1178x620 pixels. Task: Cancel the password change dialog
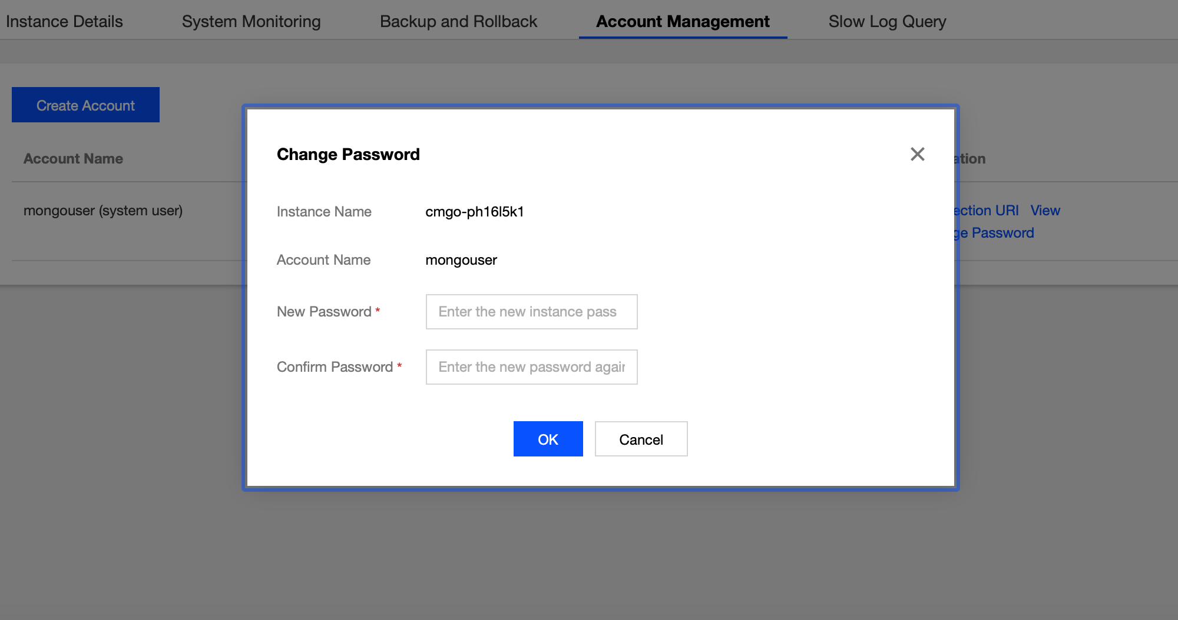click(x=641, y=439)
